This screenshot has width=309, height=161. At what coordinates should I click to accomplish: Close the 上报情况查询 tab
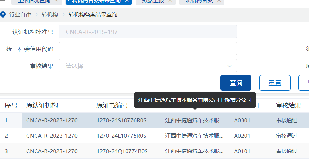(56, 1)
